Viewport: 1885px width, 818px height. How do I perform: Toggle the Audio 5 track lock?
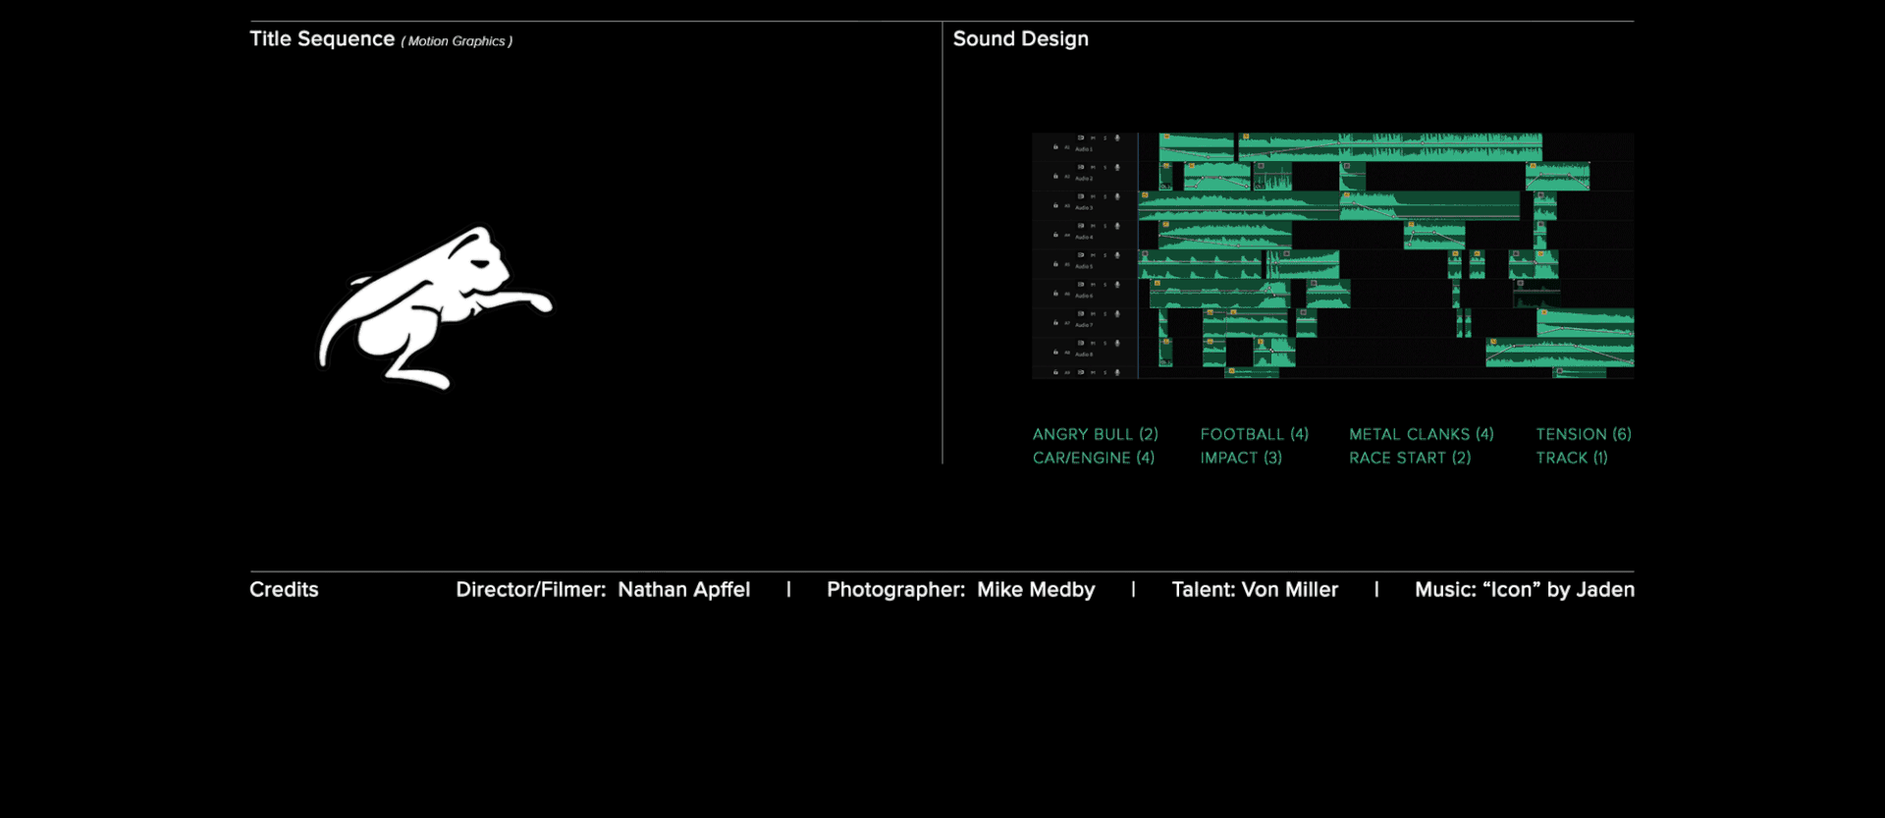tap(1055, 264)
